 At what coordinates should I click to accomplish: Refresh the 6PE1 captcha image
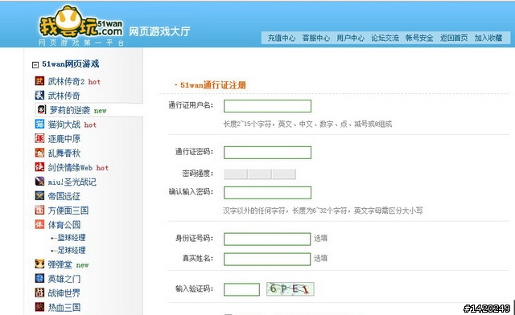[290, 289]
